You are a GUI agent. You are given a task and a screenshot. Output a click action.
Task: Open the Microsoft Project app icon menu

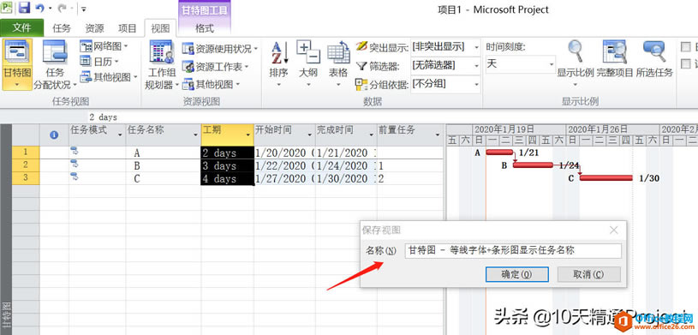pyautogui.click(x=7, y=8)
